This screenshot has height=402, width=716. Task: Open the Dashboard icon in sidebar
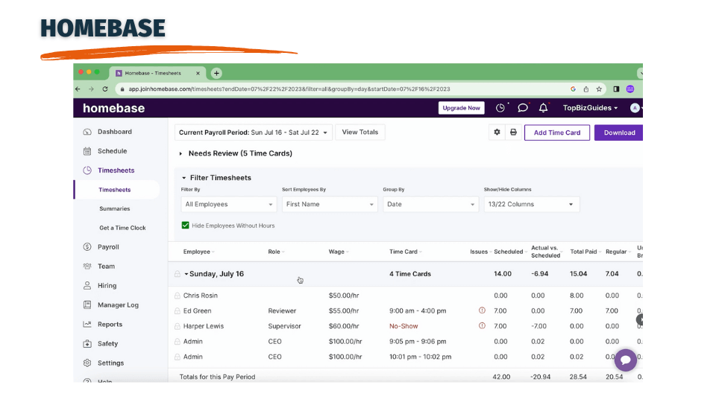tap(87, 132)
